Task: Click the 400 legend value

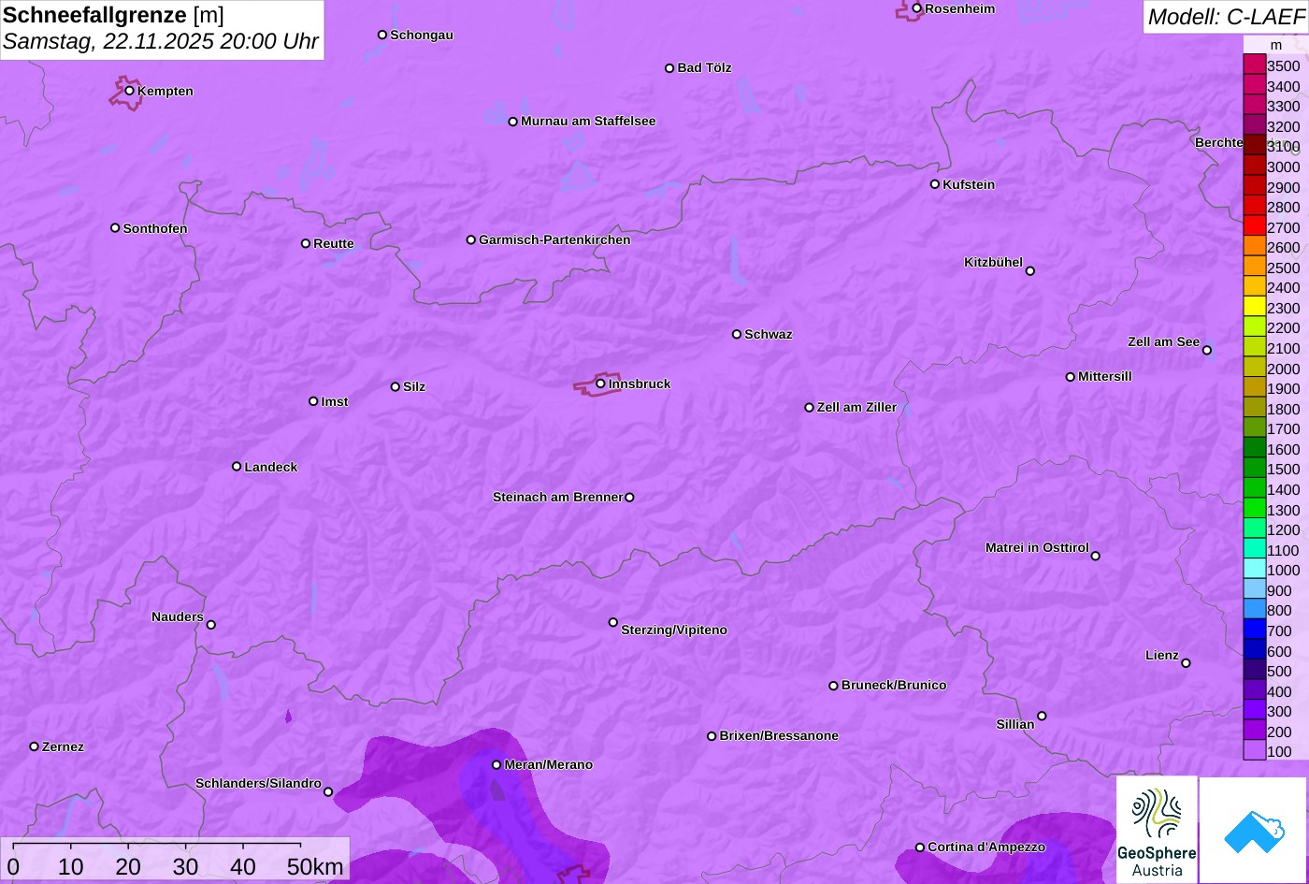Action: click(1279, 691)
